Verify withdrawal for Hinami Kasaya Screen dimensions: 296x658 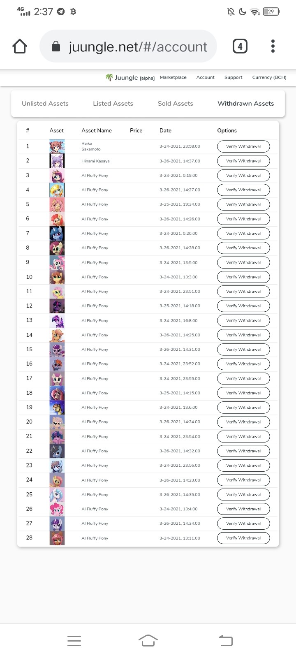(x=243, y=161)
